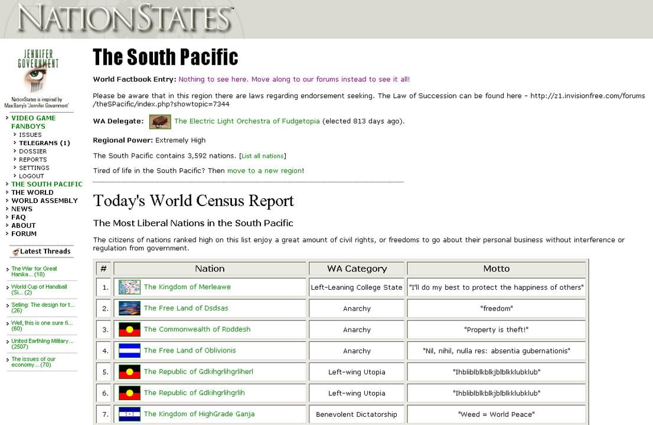Image resolution: width=653 pixels, height=425 pixels.
Task: Open the World Assembly sidebar link
Action: 44,201
